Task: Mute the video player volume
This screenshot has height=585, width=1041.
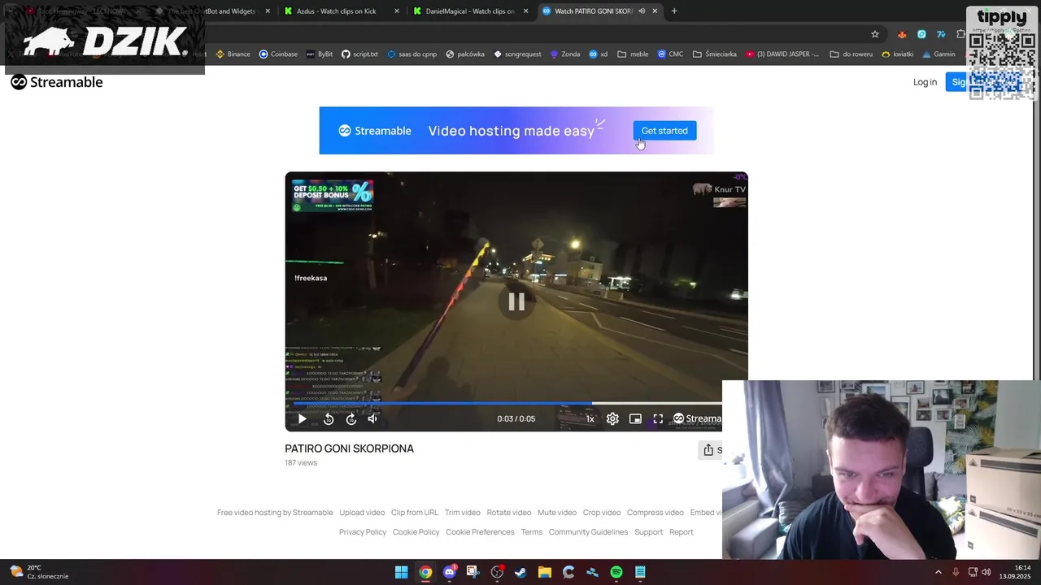Action: point(372,419)
